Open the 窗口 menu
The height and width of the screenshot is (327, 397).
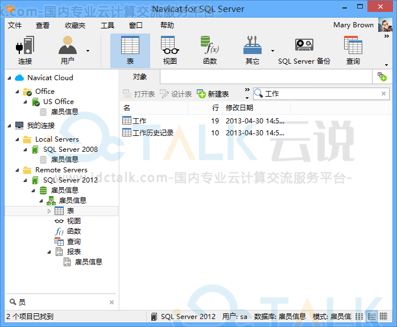click(x=136, y=26)
